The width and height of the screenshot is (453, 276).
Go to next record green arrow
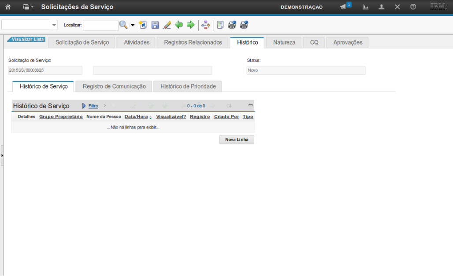[190, 25]
